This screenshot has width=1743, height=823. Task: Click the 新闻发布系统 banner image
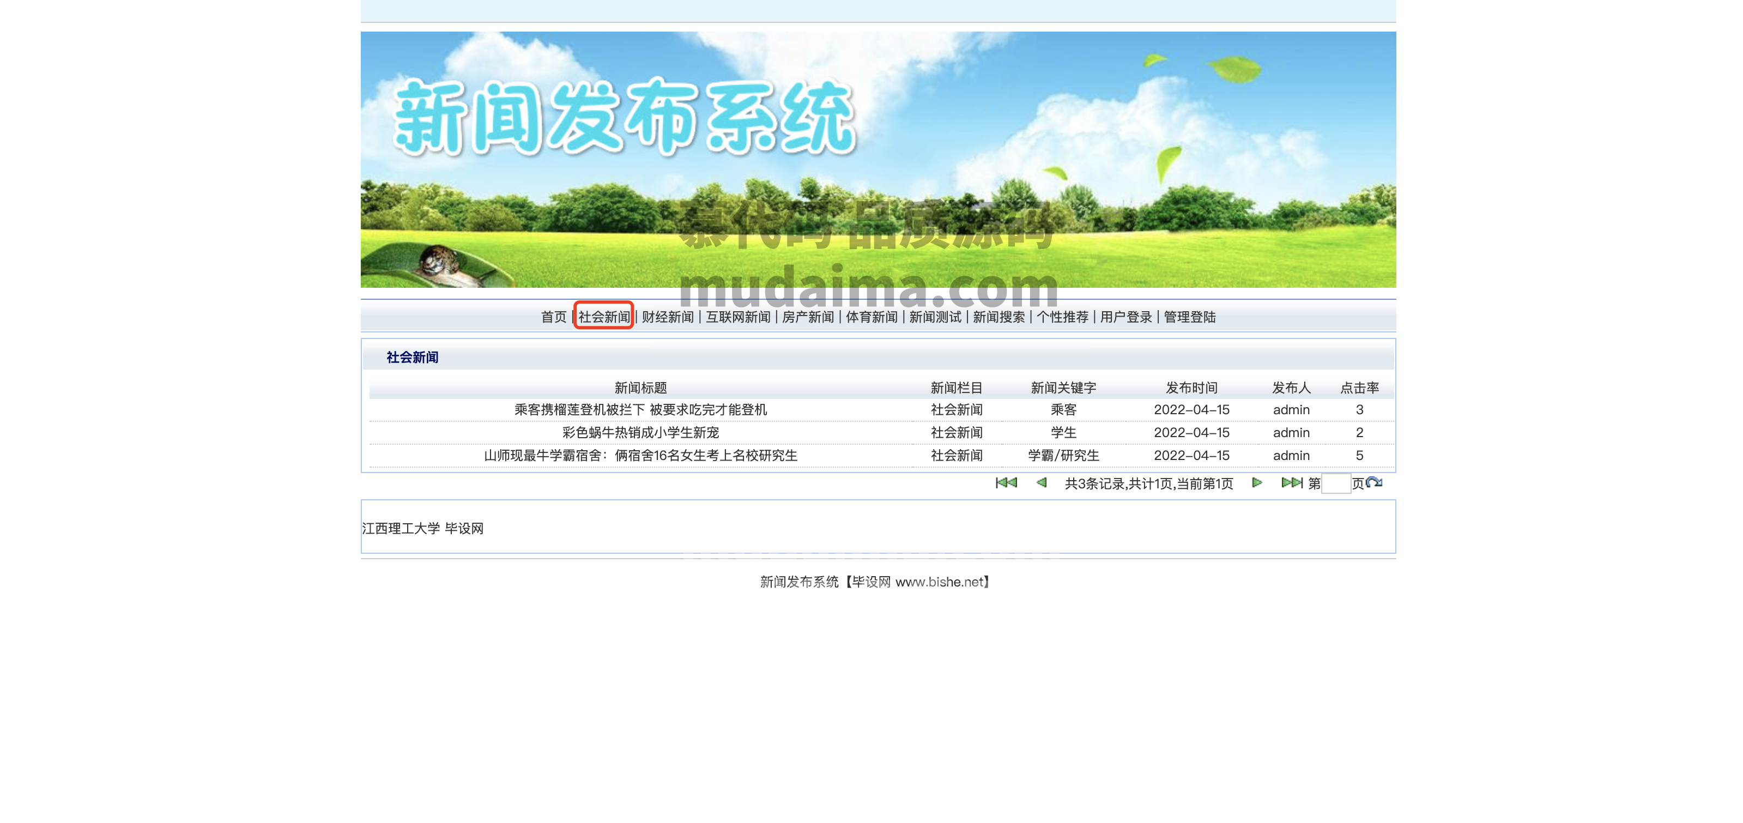[878, 160]
